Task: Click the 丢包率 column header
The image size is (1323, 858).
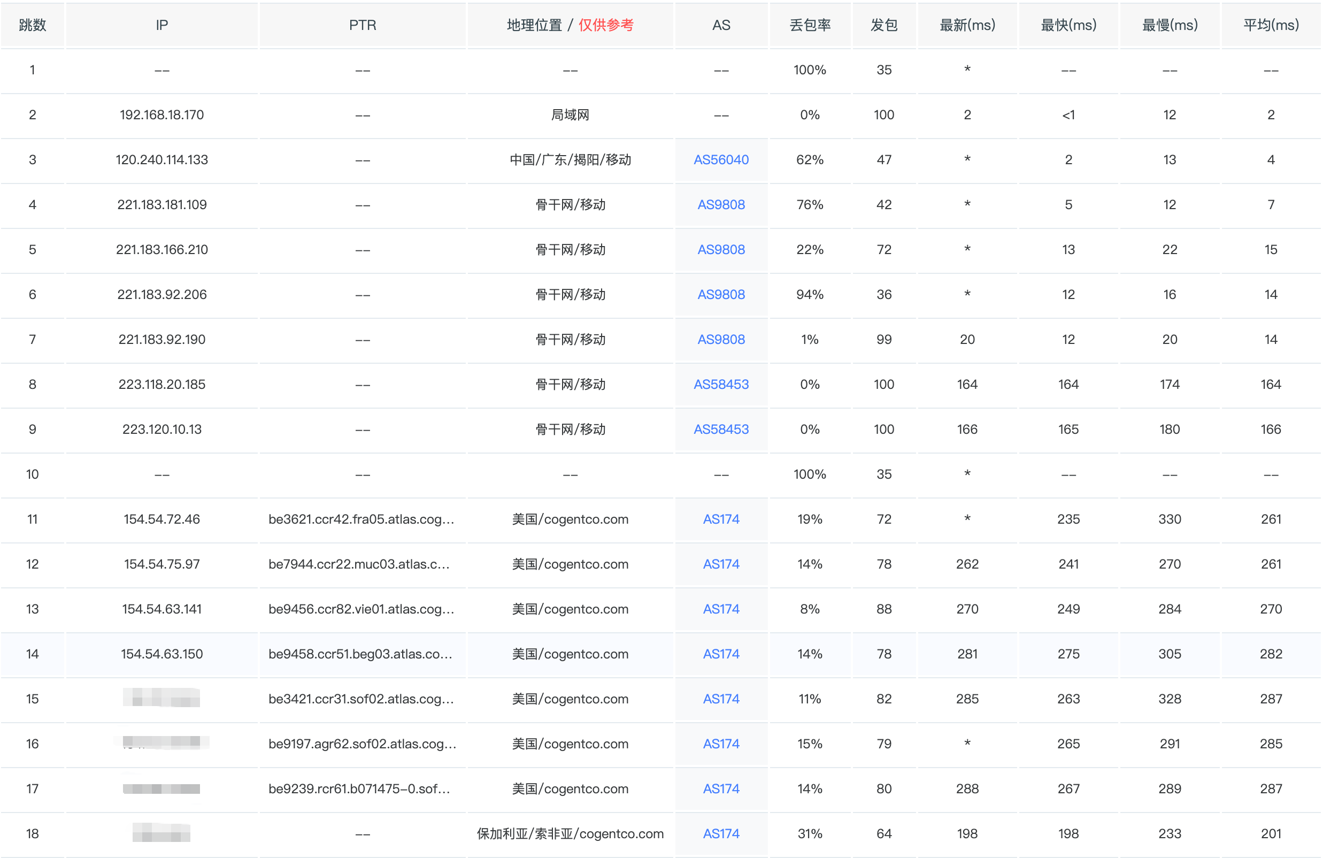Action: click(x=810, y=25)
